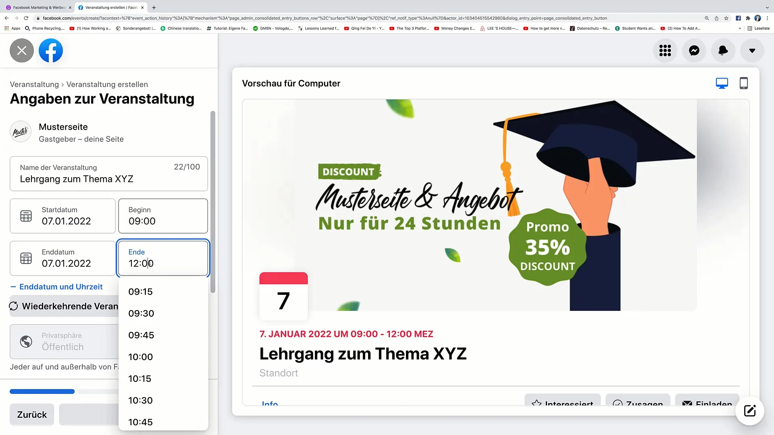
Task: Switch to Veranstaltung erstellen browser tab
Action: click(111, 7)
